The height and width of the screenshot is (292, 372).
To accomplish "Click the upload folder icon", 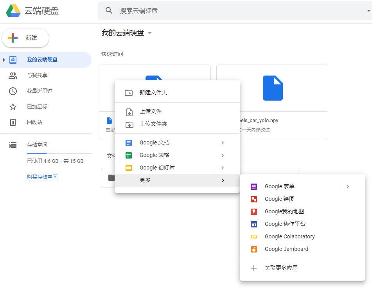I will 129,124.
